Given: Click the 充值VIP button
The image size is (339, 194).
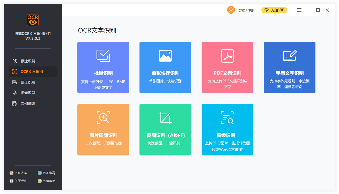Looking at the screenshot, I should 274,10.
